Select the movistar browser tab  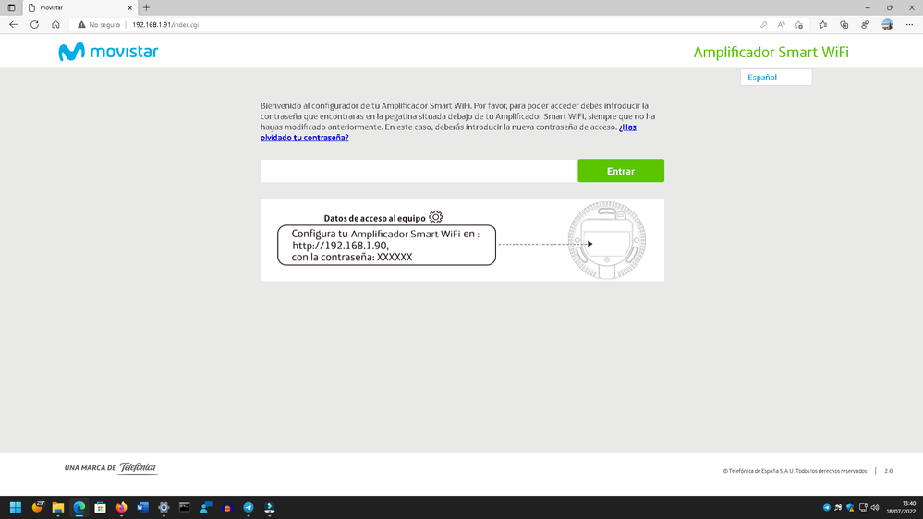click(x=79, y=7)
